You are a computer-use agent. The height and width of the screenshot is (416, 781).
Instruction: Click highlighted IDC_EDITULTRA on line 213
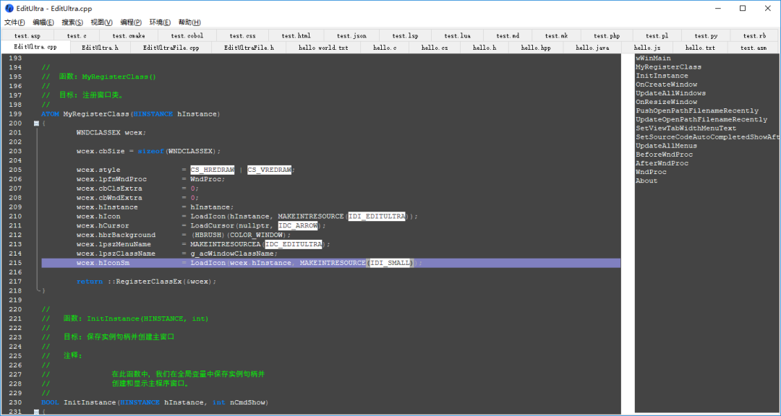coord(294,244)
